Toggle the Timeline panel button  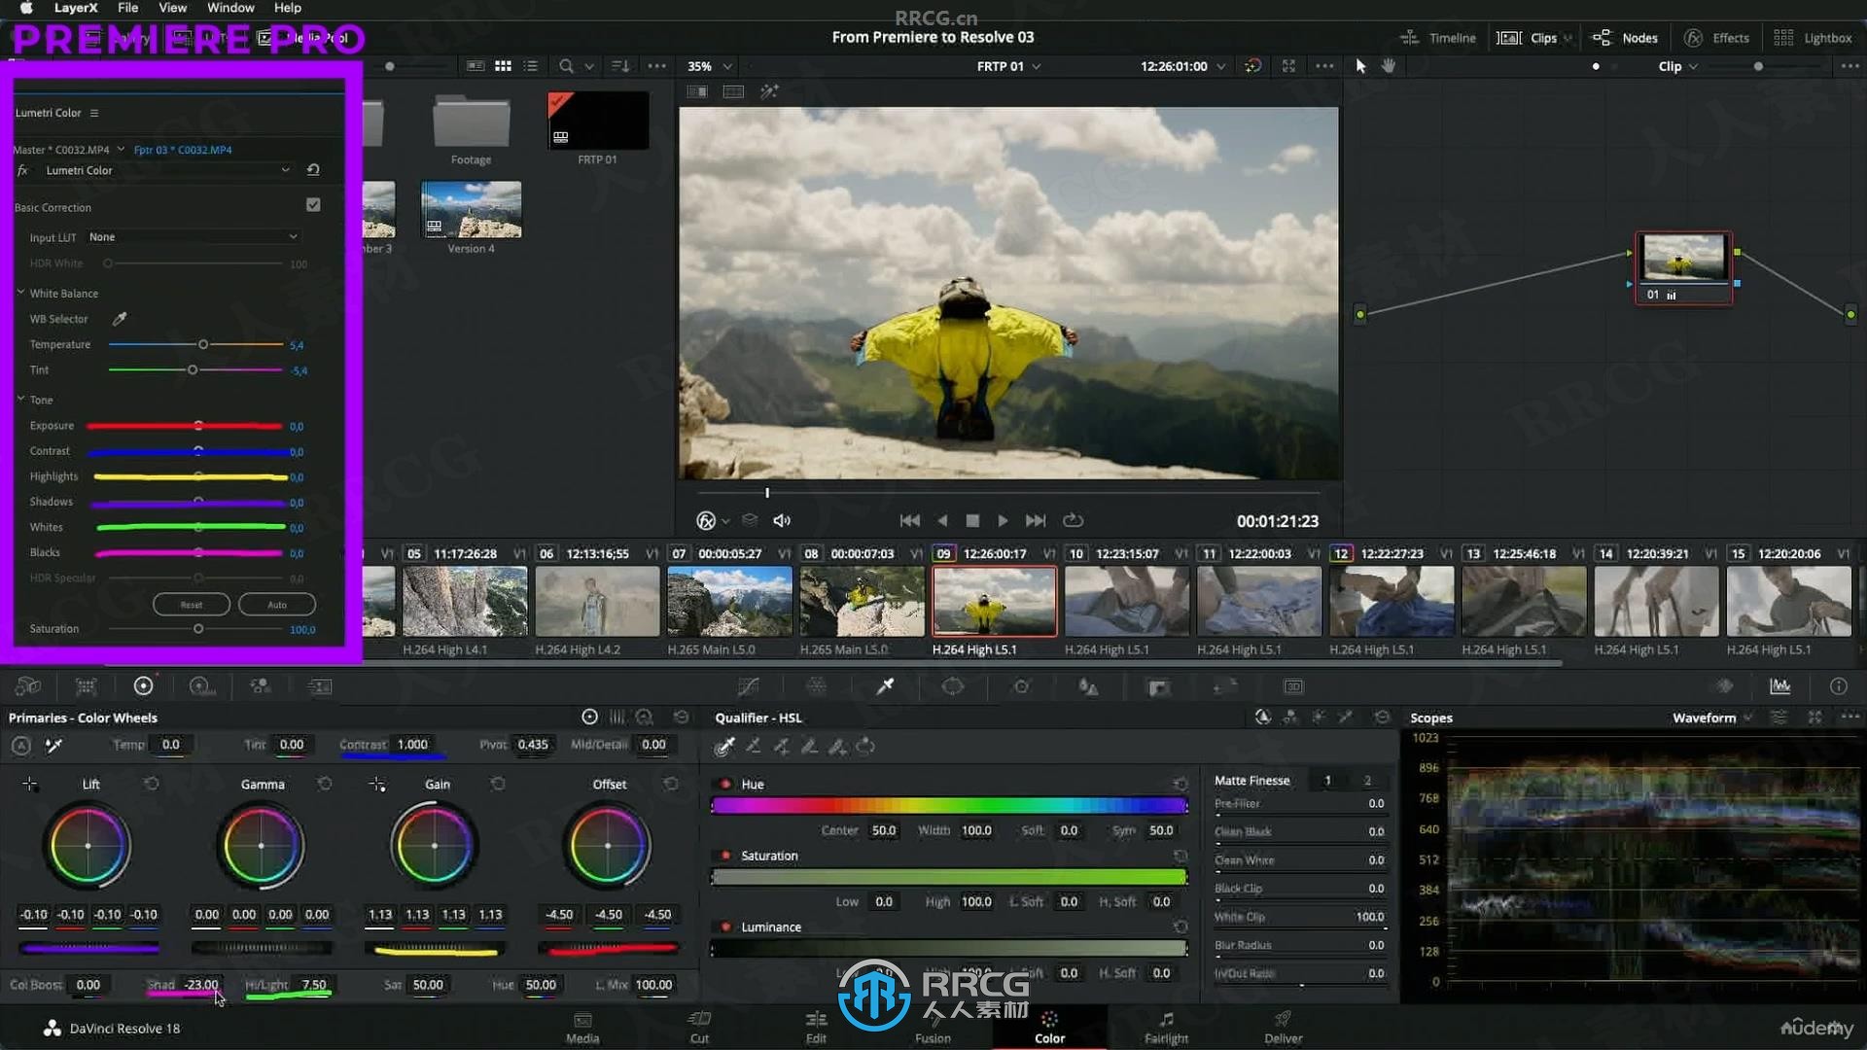click(x=1438, y=38)
